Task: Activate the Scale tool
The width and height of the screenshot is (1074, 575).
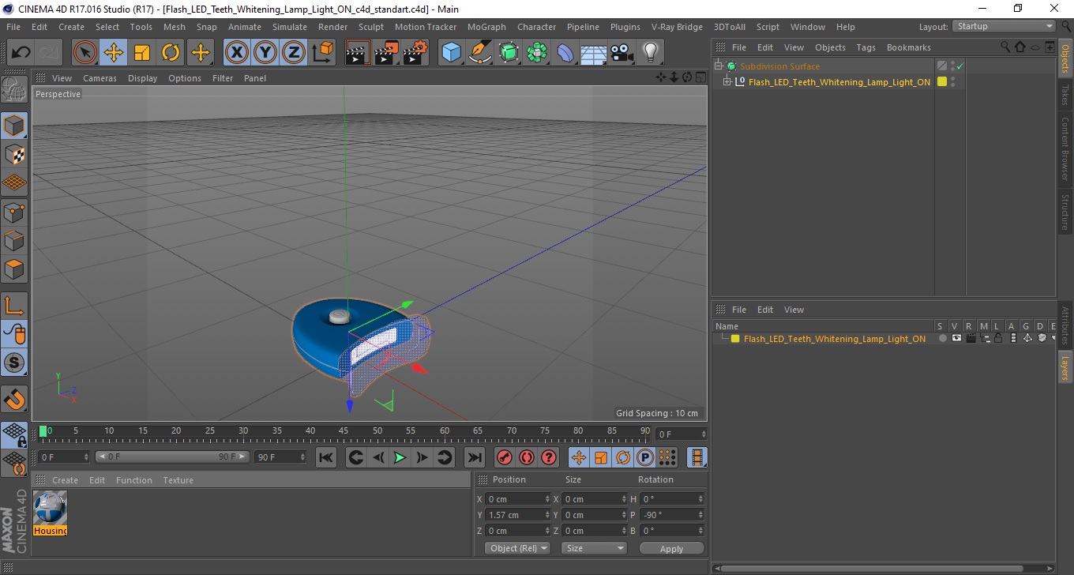Action: point(142,53)
